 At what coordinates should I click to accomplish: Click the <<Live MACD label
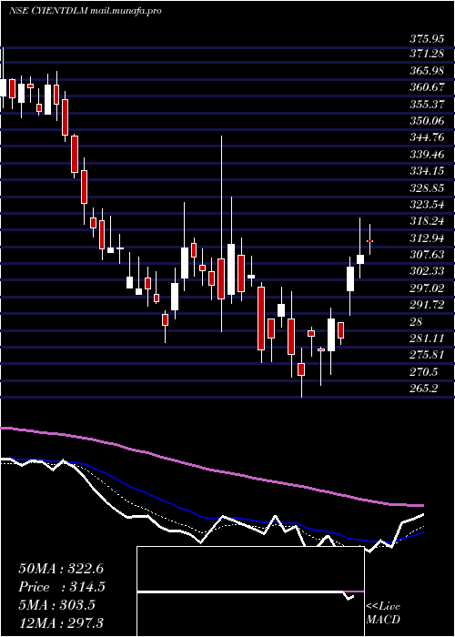pos(383,613)
